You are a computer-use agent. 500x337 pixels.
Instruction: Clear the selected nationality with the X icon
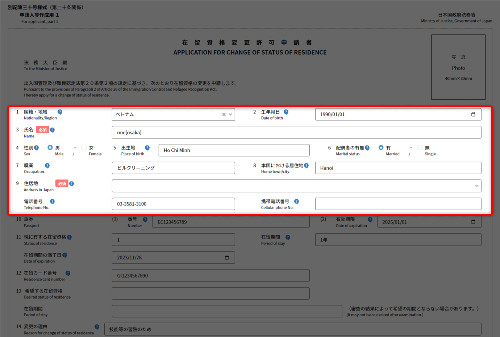[224, 115]
